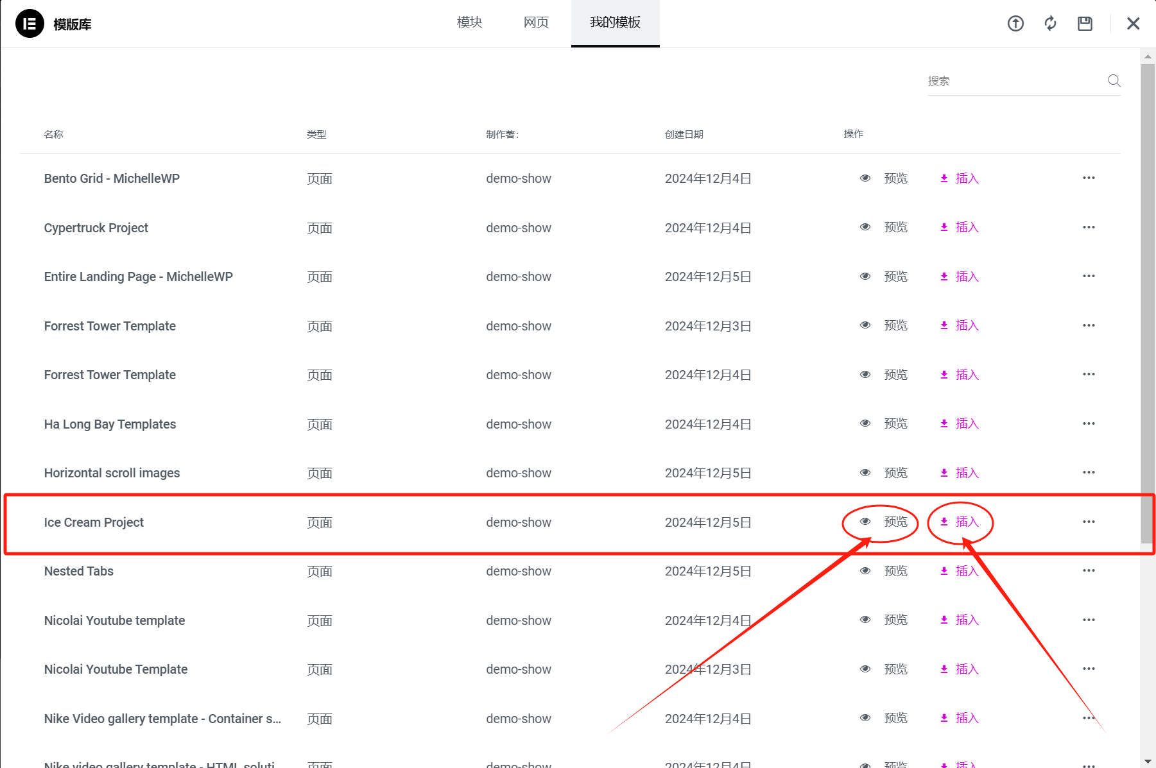Switch to the 网页 tab
The width and height of the screenshot is (1156, 768).
tap(536, 22)
